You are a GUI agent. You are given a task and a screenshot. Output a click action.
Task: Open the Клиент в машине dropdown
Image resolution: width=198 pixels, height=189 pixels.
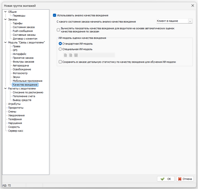click(x=190, y=21)
